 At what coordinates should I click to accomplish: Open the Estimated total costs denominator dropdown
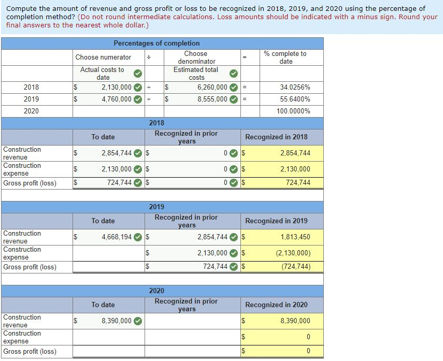tap(202, 74)
